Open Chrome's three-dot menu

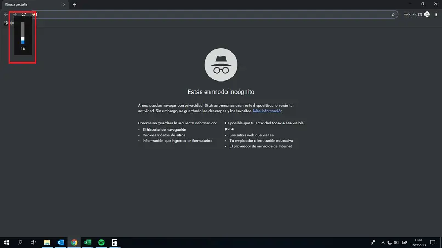pos(436,14)
